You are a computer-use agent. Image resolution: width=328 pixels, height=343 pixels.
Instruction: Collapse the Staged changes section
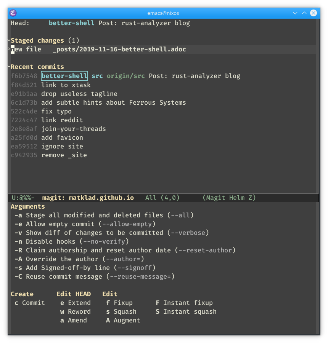(x=9, y=40)
